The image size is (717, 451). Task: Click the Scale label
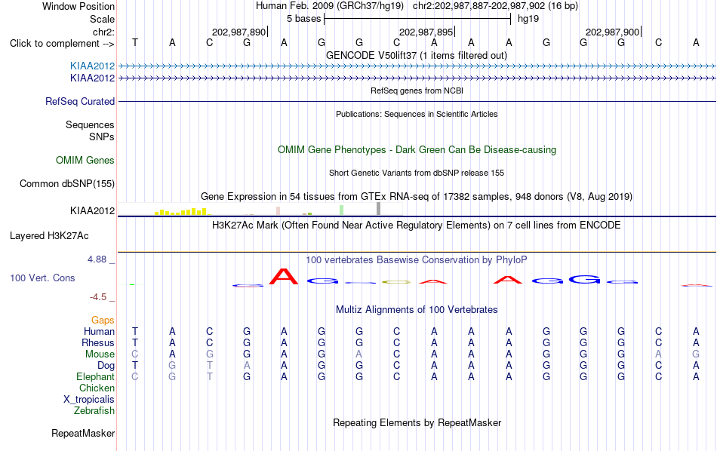[x=102, y=19]
